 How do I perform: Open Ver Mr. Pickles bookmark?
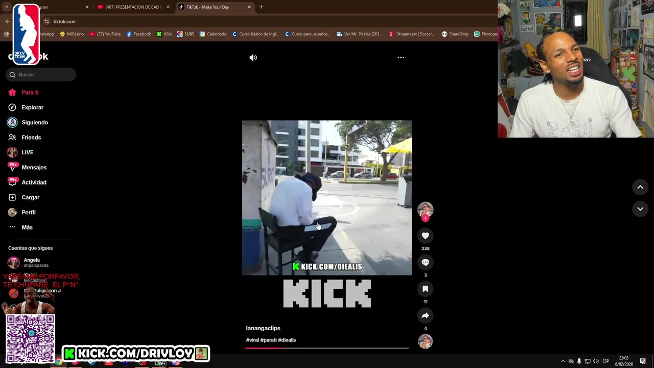[x=360, y=34]
